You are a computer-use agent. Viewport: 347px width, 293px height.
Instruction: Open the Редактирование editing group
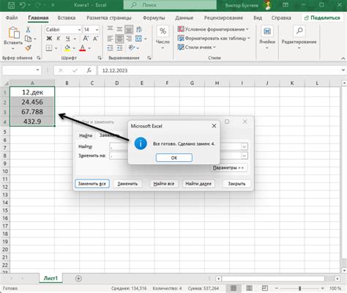click(x=299, y=37)
